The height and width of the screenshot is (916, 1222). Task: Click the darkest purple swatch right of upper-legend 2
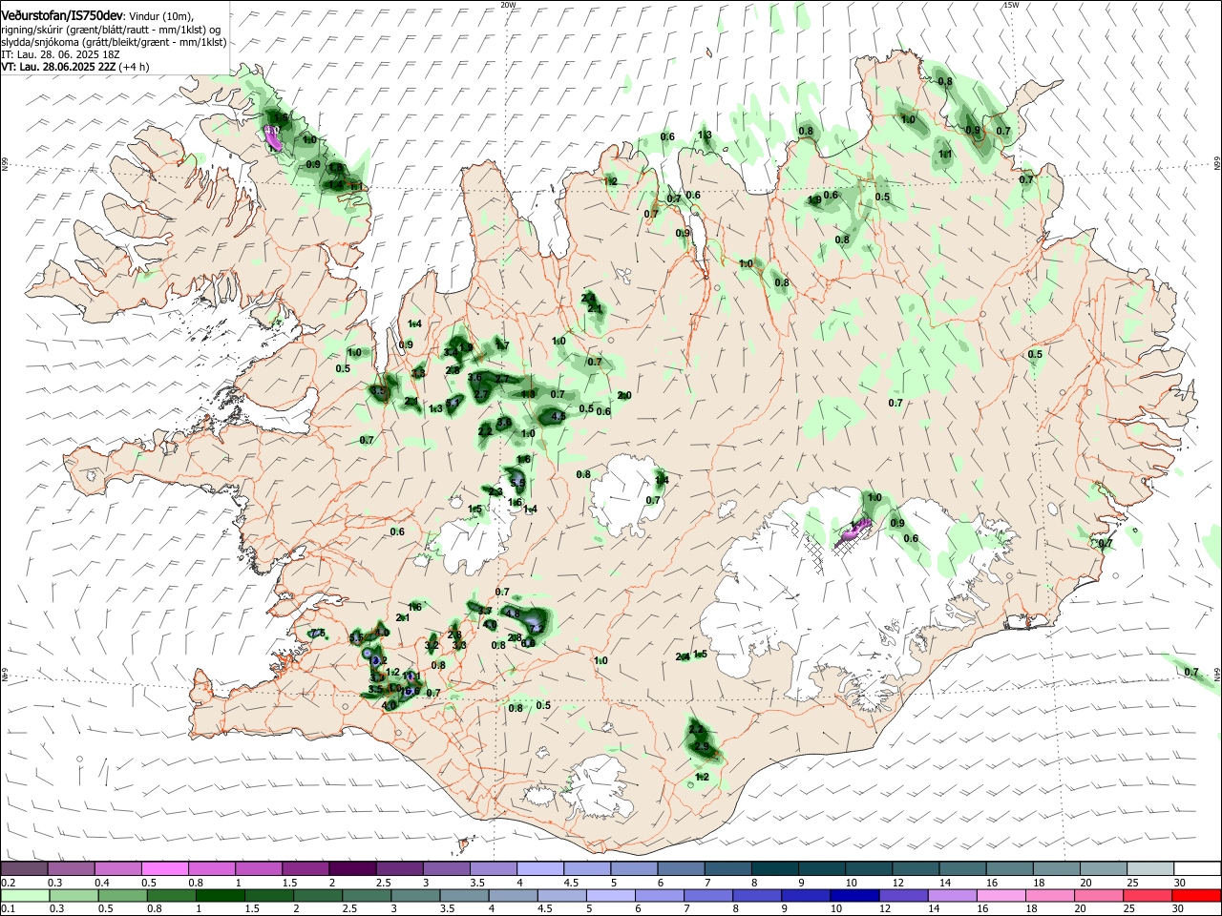pos(352,869)
